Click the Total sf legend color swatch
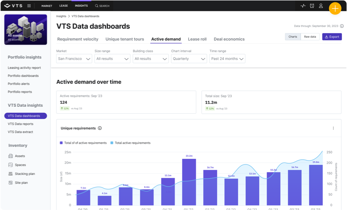Image resolution: width=347 pixels, height=210 pixels. coord(61,143)
